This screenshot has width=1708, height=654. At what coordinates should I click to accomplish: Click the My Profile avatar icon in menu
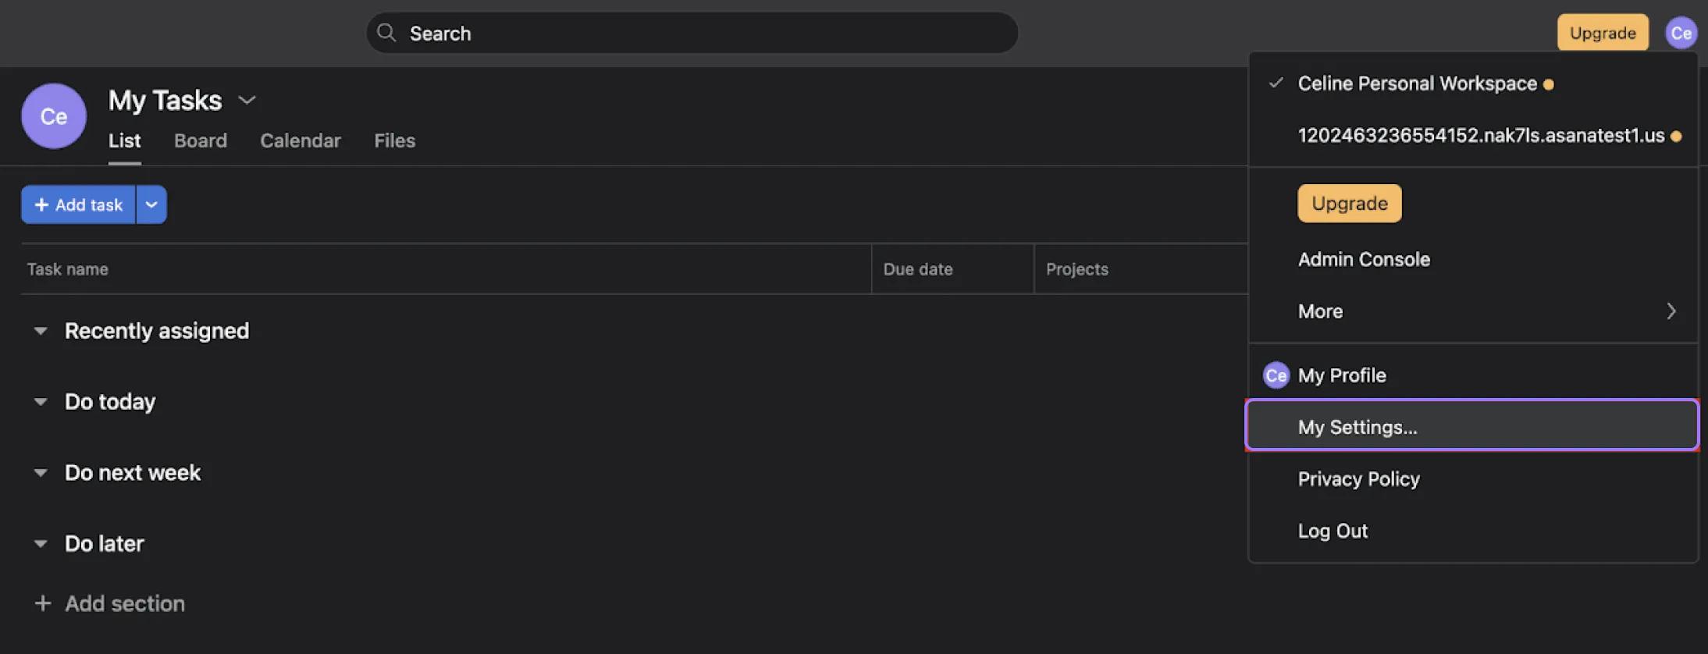[1275, 375]
